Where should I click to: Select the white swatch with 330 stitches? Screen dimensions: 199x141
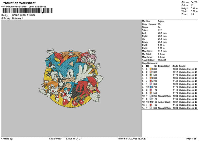pos(151,108)
